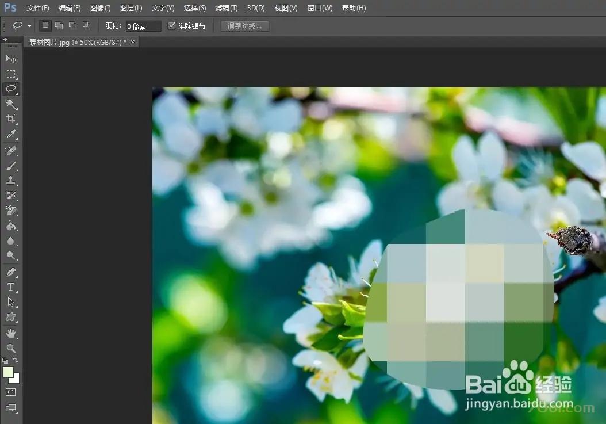The height and width of the screenshot is (424, 606).
Task: Open the 选择(S) menu
Action: tap(195, 7)
